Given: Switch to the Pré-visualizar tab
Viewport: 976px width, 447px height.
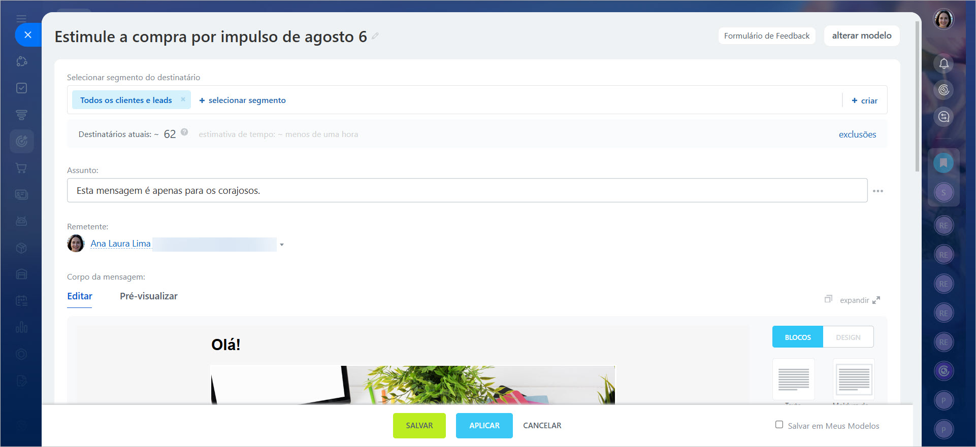Looking at the screenshot, I should tap(149, 296).
